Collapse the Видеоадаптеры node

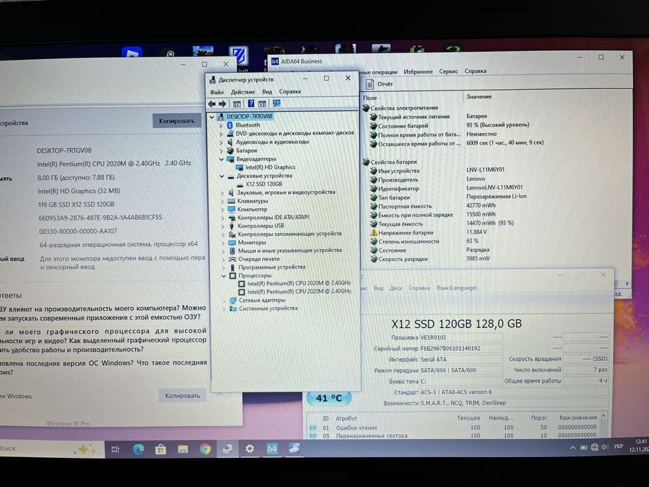point(221,159)
